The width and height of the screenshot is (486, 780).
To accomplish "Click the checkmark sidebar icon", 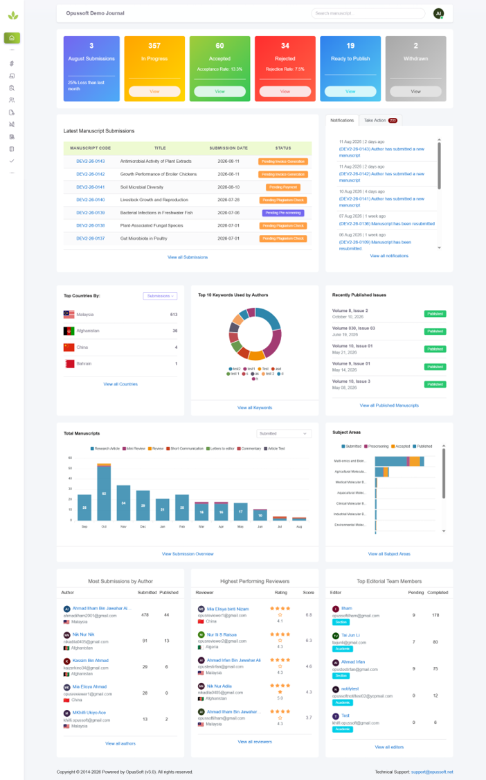I will (x=12, y=161).
